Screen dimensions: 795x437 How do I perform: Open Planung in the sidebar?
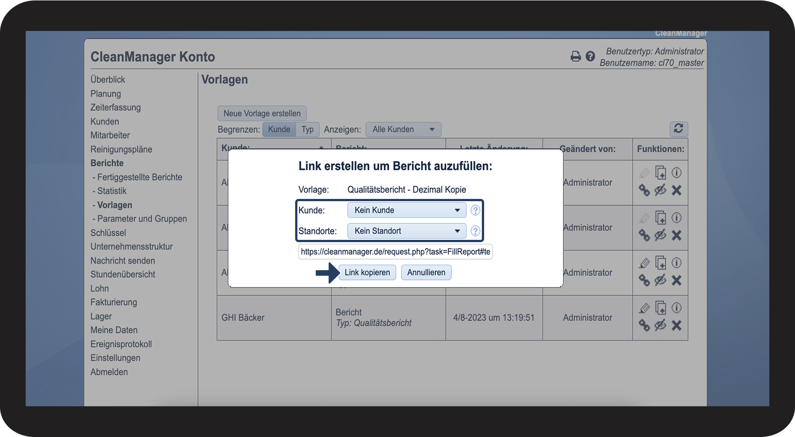[106, 94]
